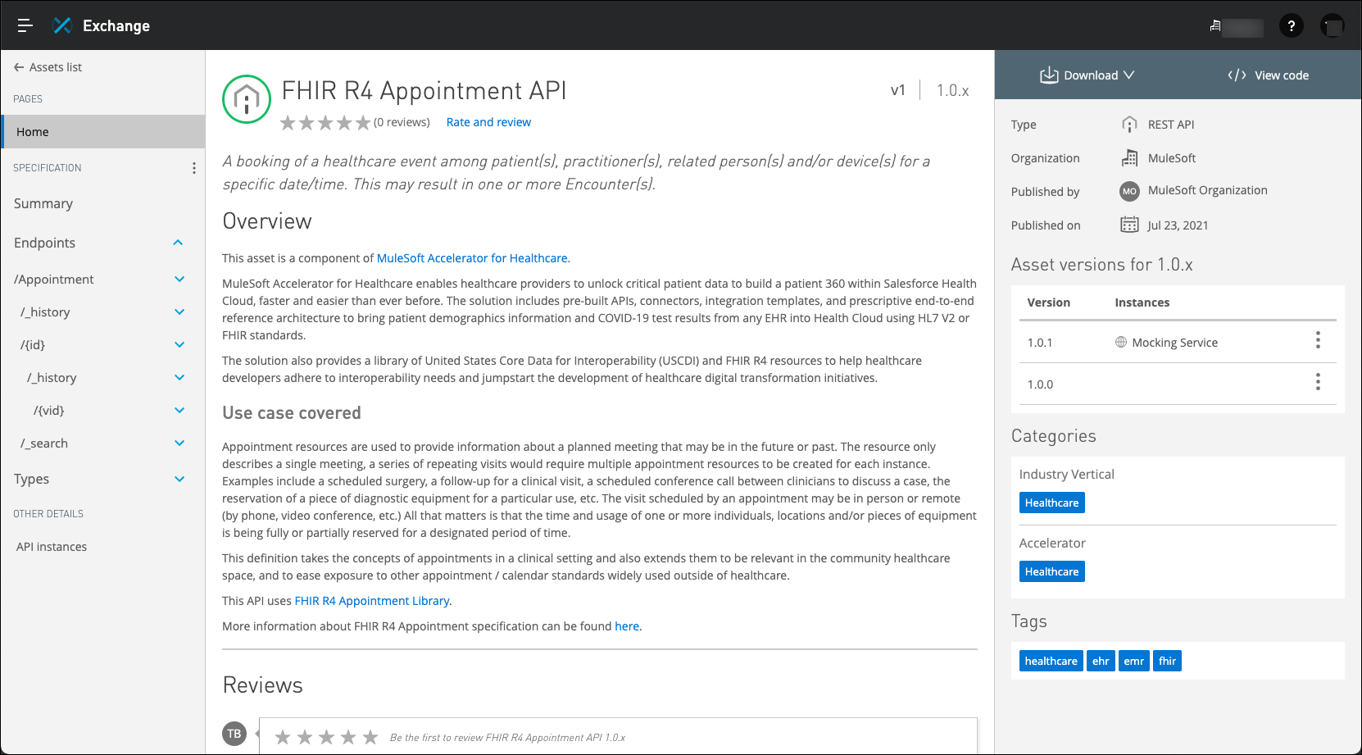Click the ehr tag
Image resolution: width=1362 pixels, height=755 pixels.
[x=1101, y=661]
